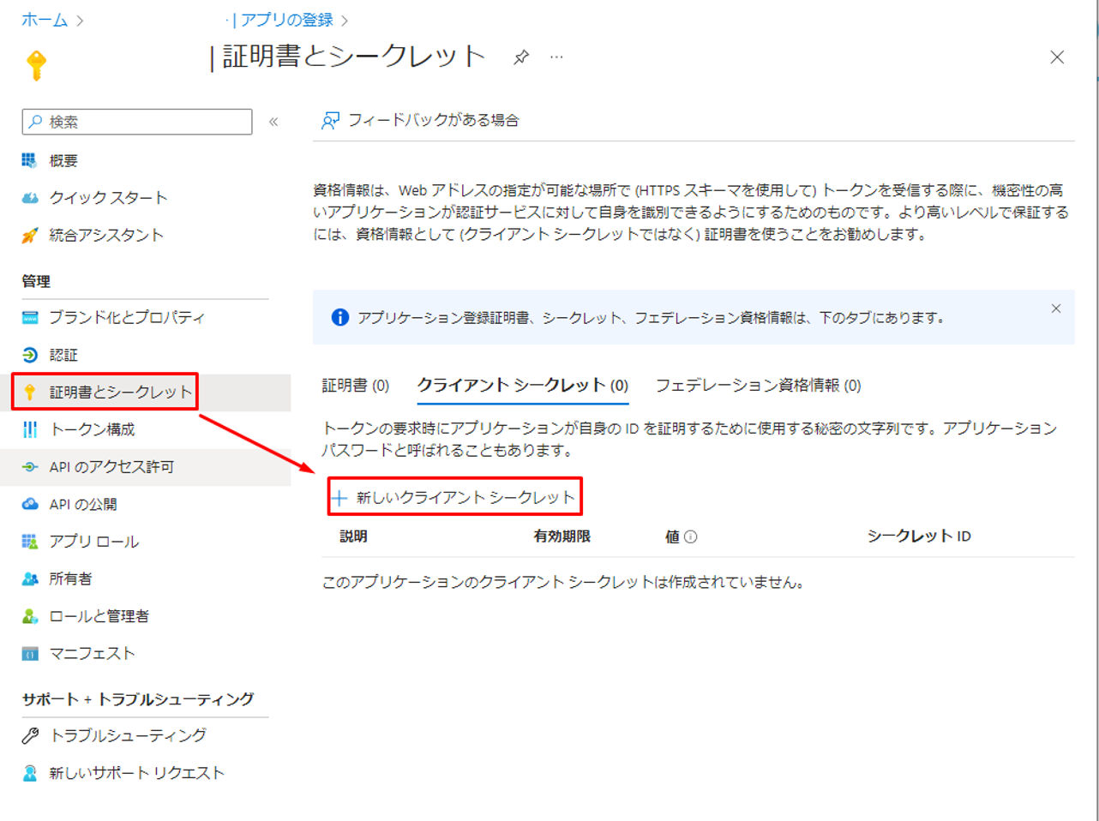
Task: Open 認証 menu item
Action: click(x=63, y=355)
